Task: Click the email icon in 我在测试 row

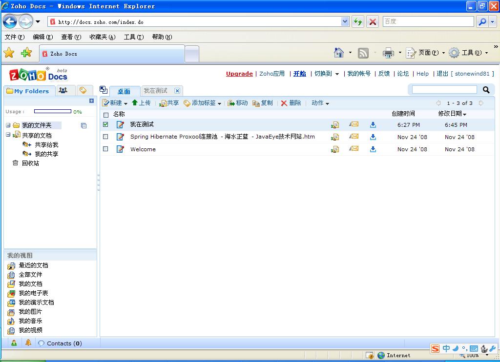Action: click(x=354, y=124)
